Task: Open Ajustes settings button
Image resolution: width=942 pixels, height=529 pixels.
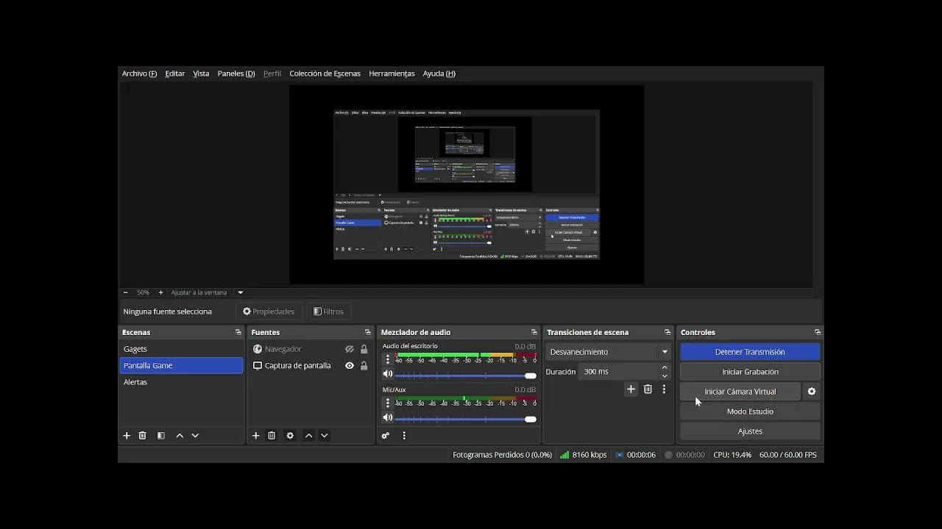Action: pyautogui.click(x=750, y=431)
